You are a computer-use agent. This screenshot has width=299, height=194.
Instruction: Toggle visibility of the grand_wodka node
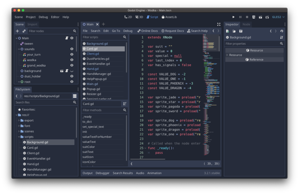coord(72,65)
